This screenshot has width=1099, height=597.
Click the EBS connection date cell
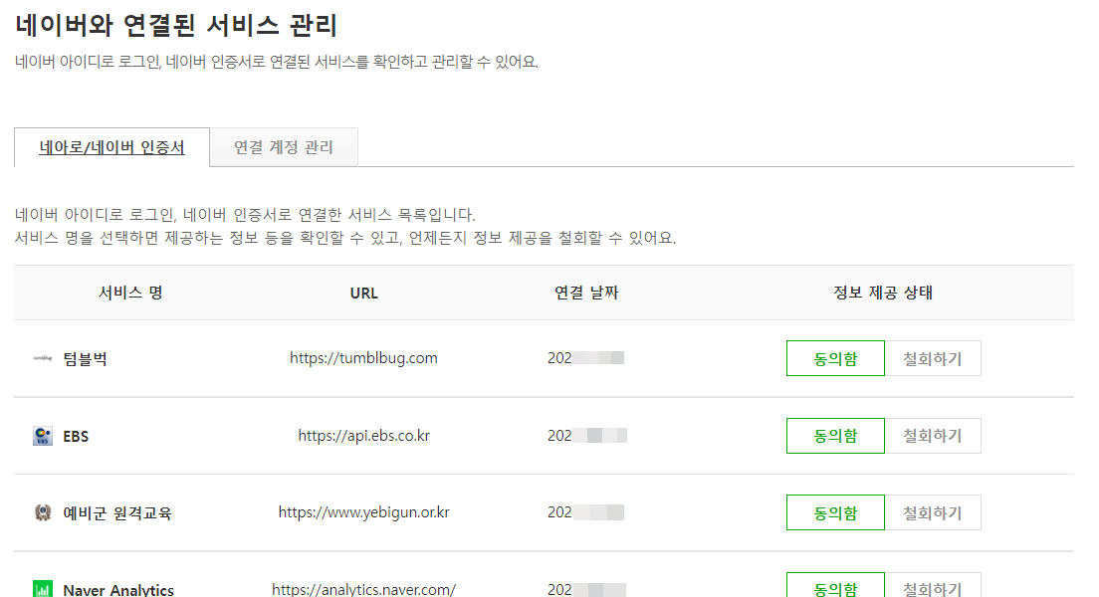click(x=587, y=435)
